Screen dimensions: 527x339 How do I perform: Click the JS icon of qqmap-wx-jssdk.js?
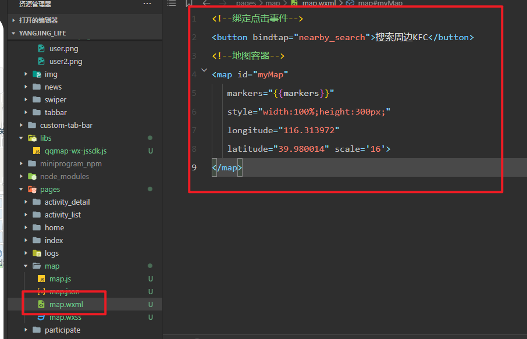pyautogui.click(x=37, y=151)
